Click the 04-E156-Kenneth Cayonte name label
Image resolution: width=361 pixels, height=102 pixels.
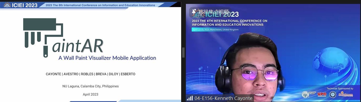coord(223,98)
